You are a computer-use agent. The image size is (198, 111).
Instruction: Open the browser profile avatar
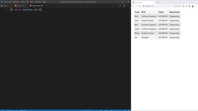point(192,6)
